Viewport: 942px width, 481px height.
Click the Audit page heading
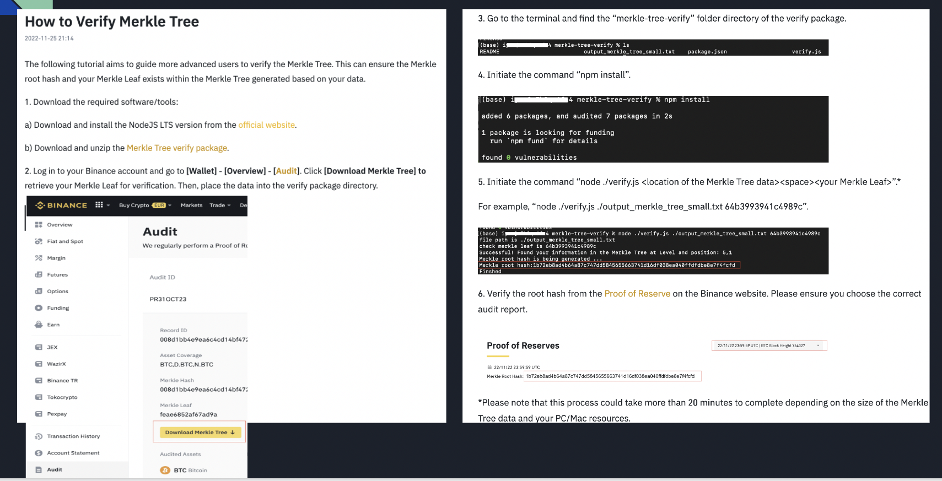tap(160, 231)
